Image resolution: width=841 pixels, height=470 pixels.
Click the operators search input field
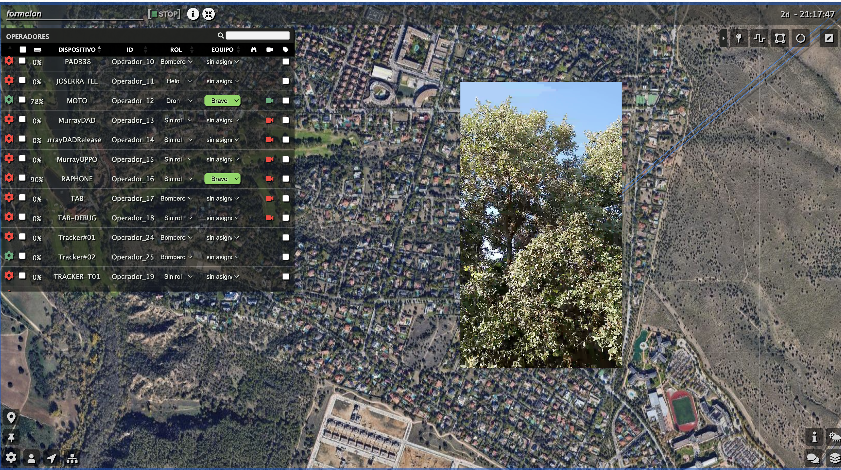257,35
